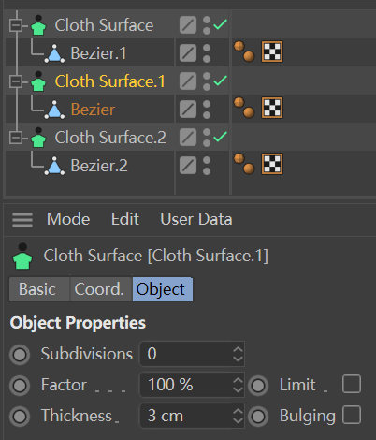
Task: Click the Phong tag on Bezier.2
Action: [244, 164]
